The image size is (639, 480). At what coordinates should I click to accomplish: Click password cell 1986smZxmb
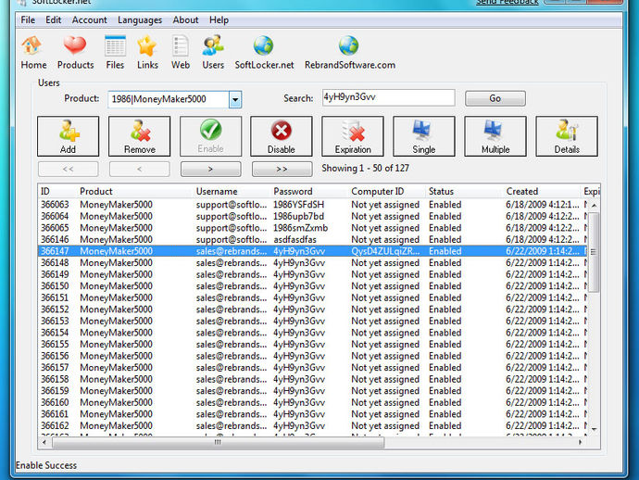click(x=301, y=228)
